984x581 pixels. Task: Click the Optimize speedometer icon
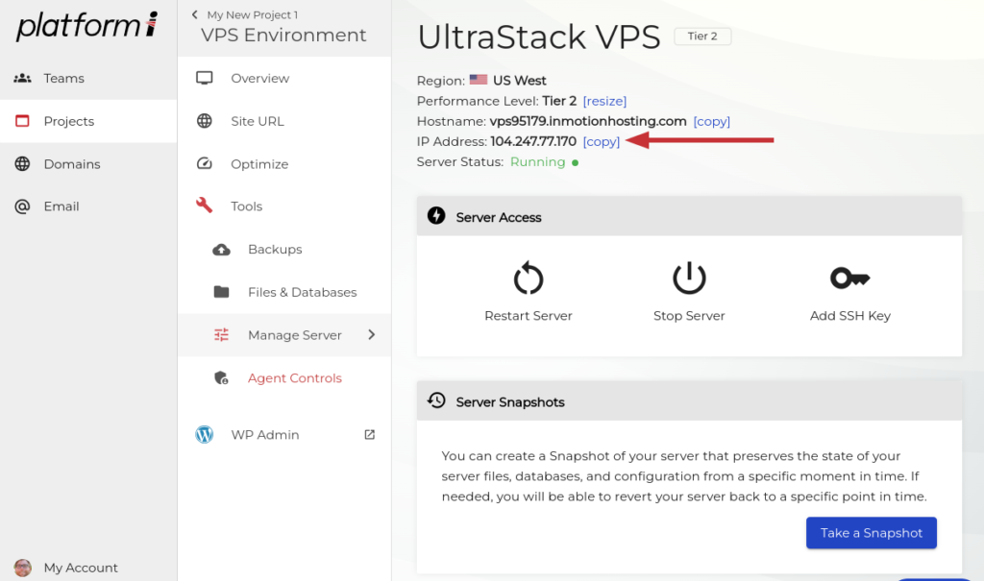pyautogui.click(x=204, y=164)
